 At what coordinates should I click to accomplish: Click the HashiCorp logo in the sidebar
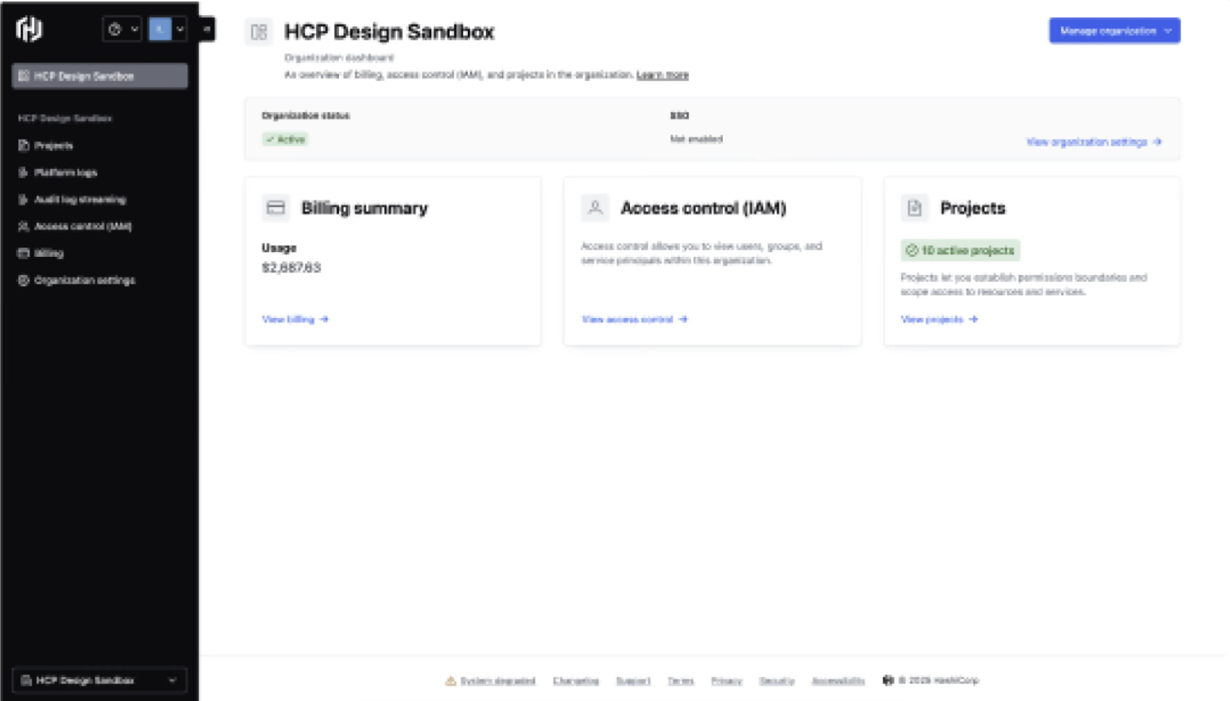[x=29, y=29]
